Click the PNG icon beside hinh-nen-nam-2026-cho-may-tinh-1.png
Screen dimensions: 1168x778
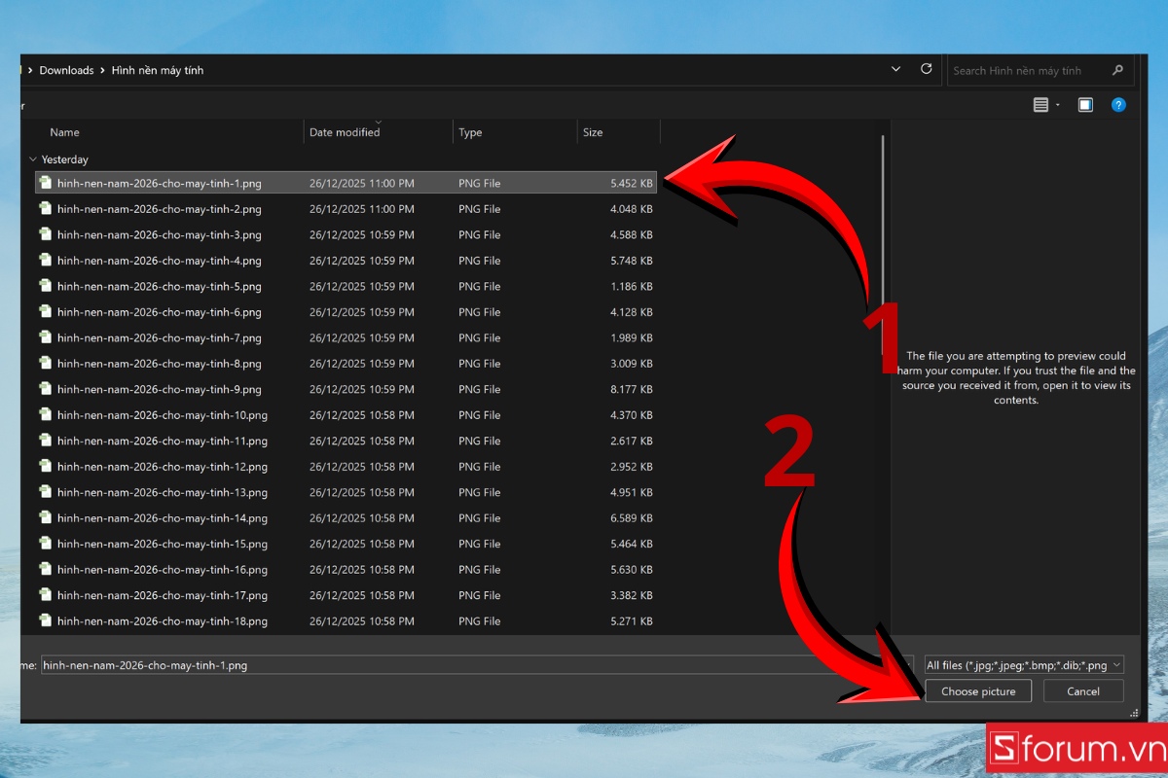click(45, 182)
